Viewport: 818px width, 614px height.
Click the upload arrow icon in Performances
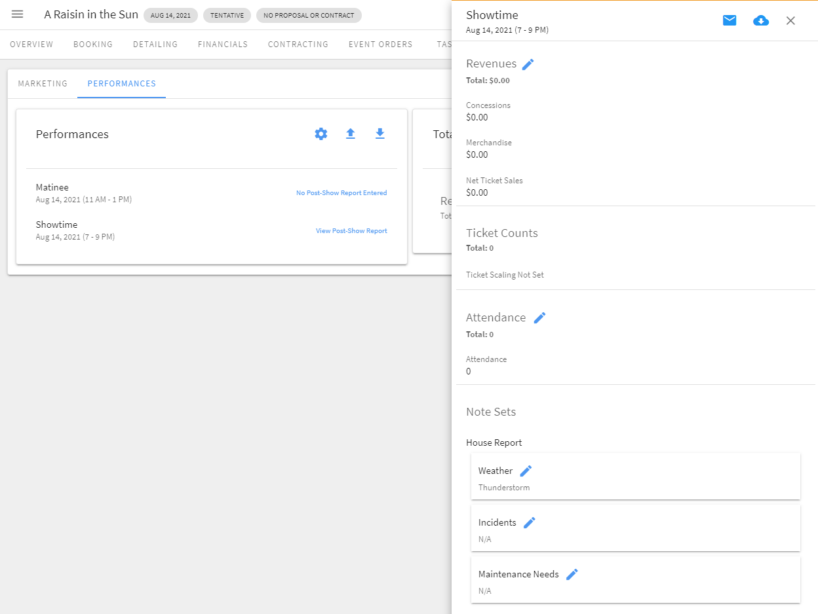pos(351,134)
